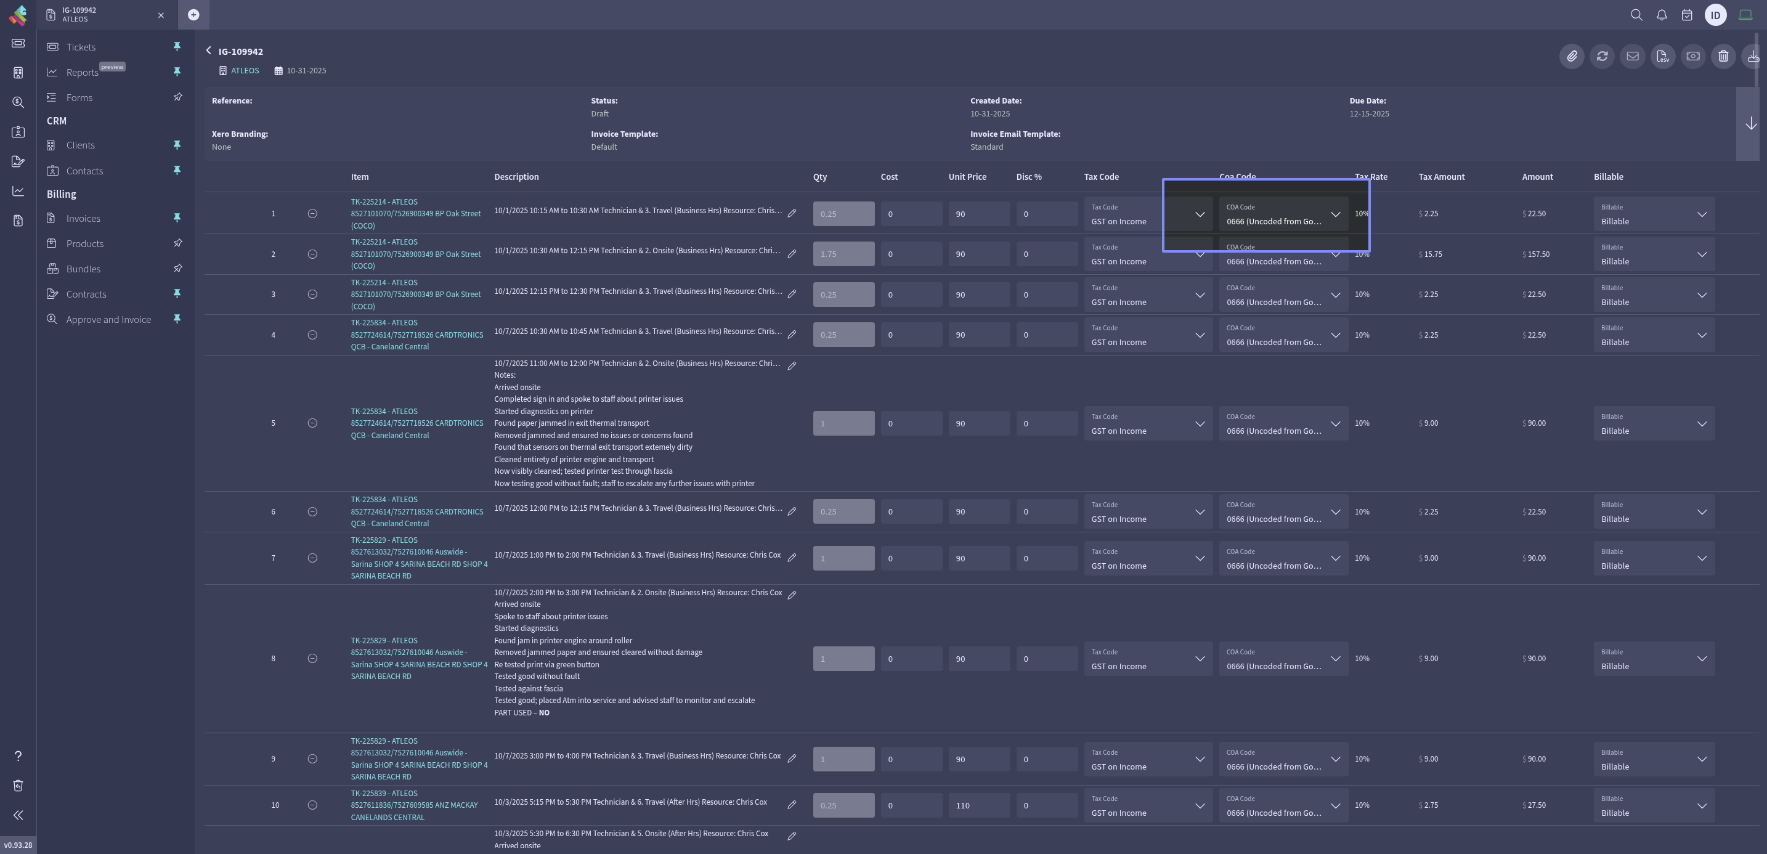Edit description pencil for row 5
Image resolution: width=1767 pixels, height=854 pixels.
[792, 365]
